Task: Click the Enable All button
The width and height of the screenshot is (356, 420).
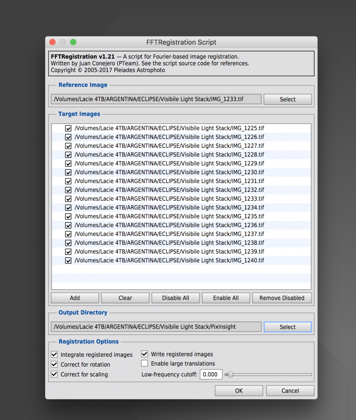Action: [226, 298]
